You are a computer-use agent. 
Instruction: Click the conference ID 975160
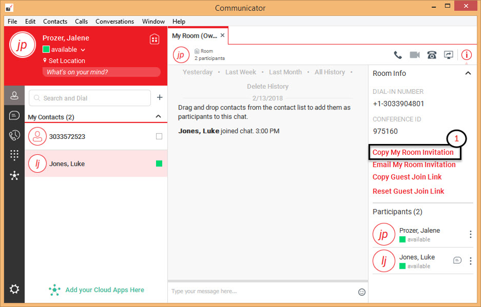coord(385,131)
